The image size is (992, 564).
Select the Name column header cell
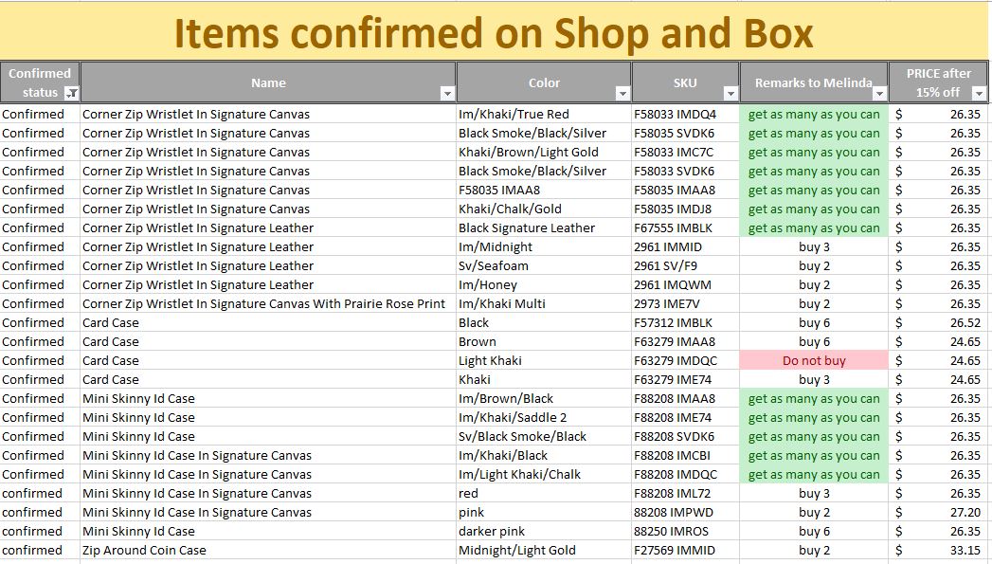268,83
